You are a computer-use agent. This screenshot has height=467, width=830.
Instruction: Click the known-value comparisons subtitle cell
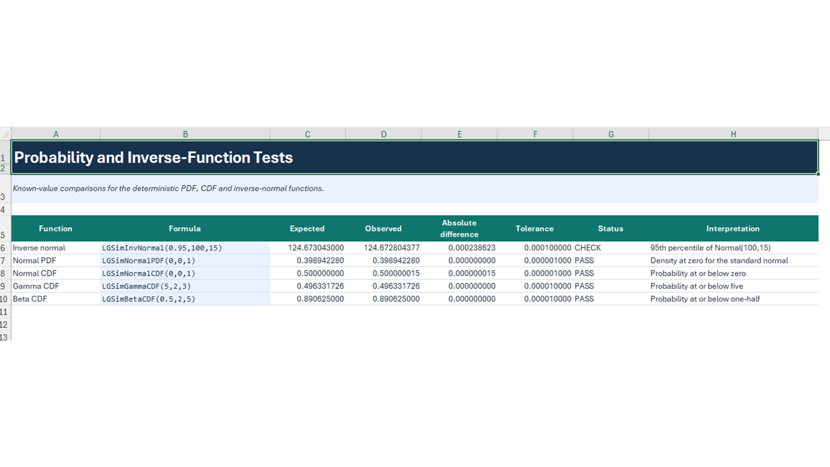415,189
